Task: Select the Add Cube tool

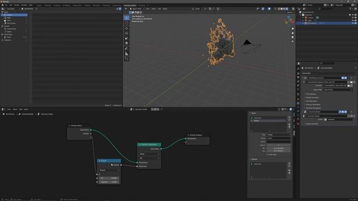Action: (x=126, y=59)
